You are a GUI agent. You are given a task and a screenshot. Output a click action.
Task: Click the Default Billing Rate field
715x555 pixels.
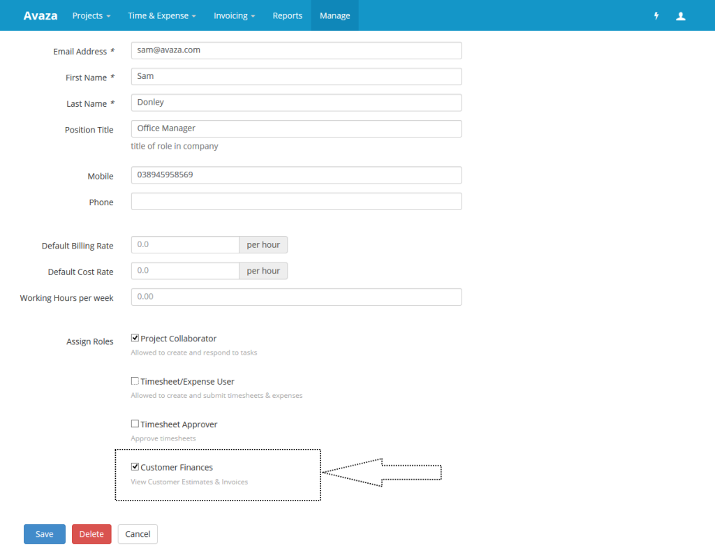[185, 244]
